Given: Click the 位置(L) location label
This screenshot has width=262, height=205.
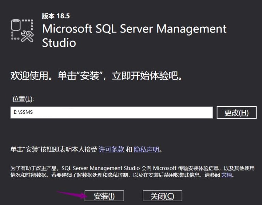Looking at the screenshot, I should (23, 99).
